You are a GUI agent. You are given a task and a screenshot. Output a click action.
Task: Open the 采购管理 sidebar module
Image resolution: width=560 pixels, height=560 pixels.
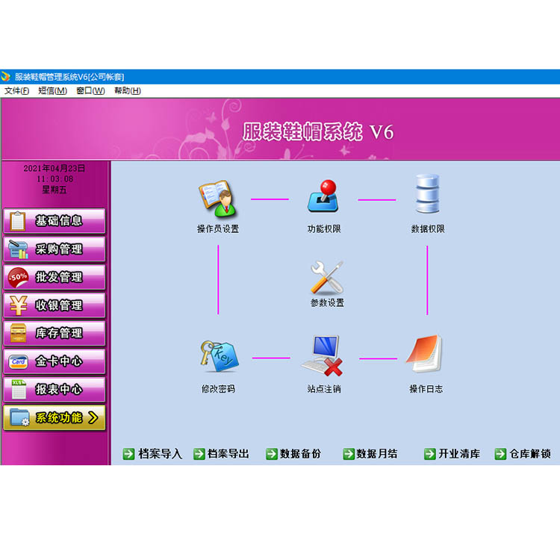(55, 249)
